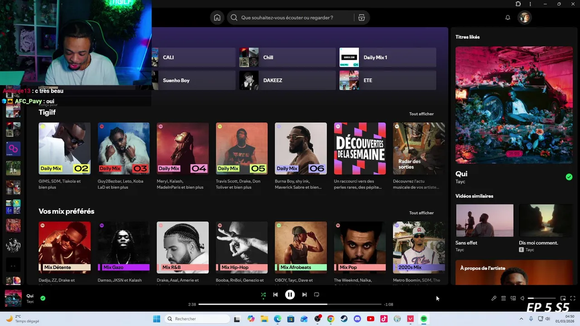
Task: Open connect to a device
Action: (513, 298)
